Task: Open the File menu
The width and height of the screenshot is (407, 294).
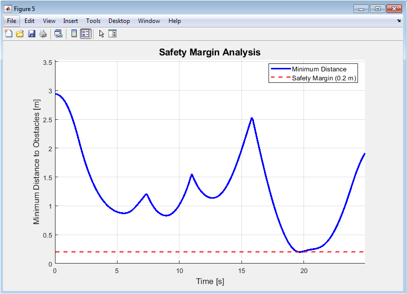Action: tap(11, 21)
